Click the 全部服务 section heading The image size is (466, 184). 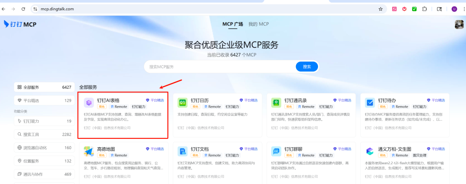88,87
